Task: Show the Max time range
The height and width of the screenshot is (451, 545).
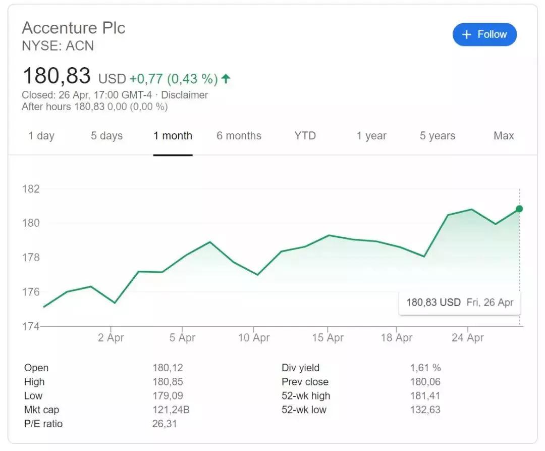Action: pyautogui.click(x=504, y=136)
